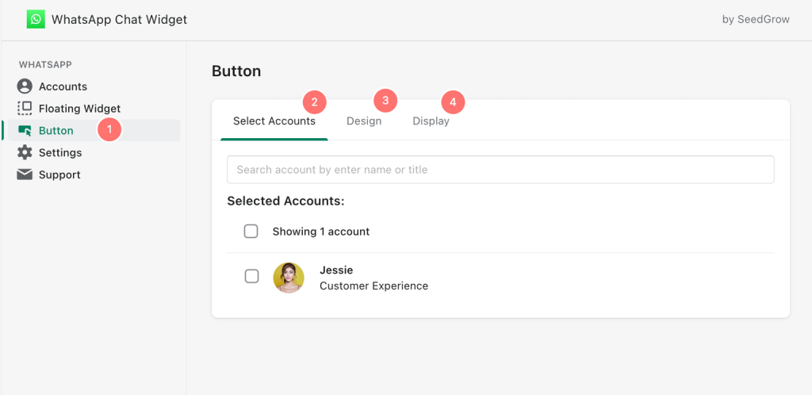Click the WhatsApp Chat Widget title
This screenshot has height=395, width=812.
tap(119, 20)
